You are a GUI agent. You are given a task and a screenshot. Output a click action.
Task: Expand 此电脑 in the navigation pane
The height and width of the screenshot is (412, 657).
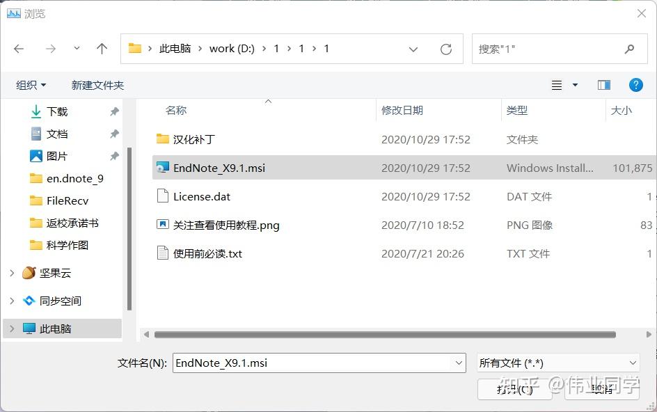(x=13, y=327)
